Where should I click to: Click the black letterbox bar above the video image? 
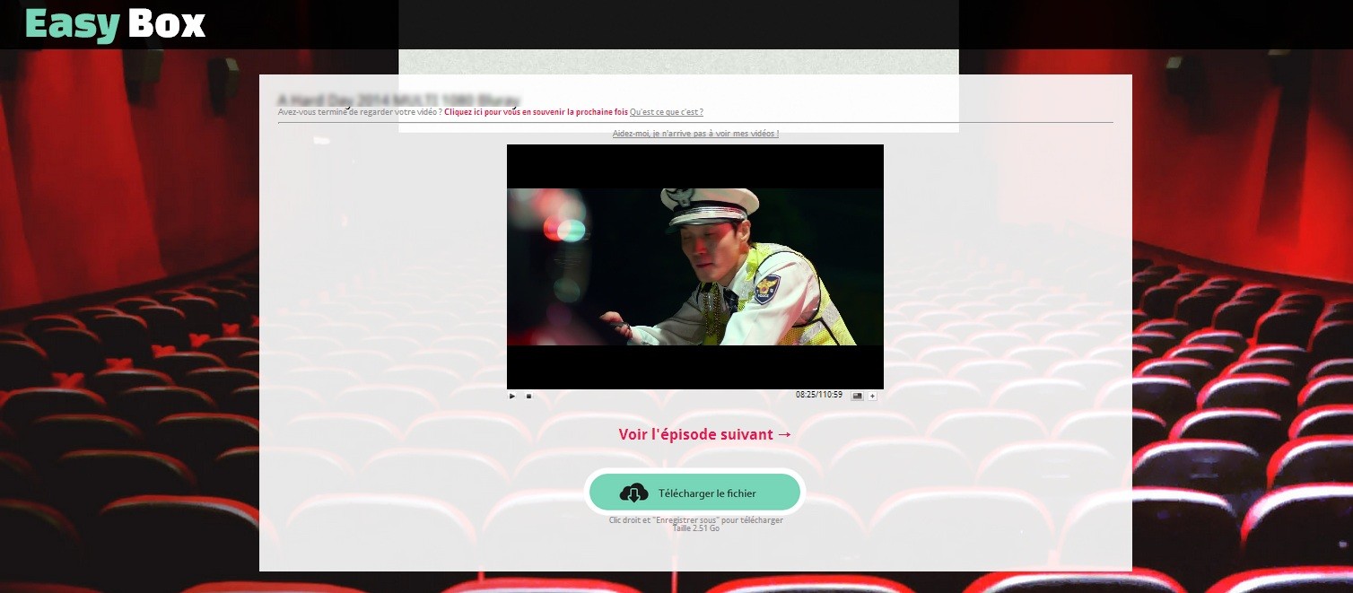coord(695,166)
